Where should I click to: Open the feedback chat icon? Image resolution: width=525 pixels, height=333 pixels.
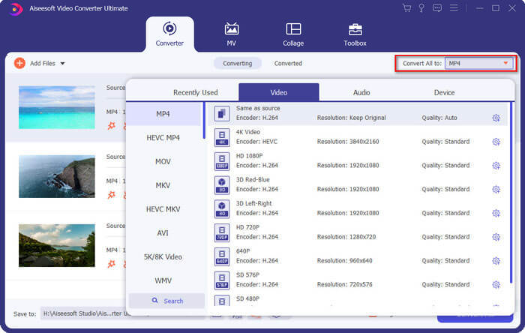(x=437, y=8)
